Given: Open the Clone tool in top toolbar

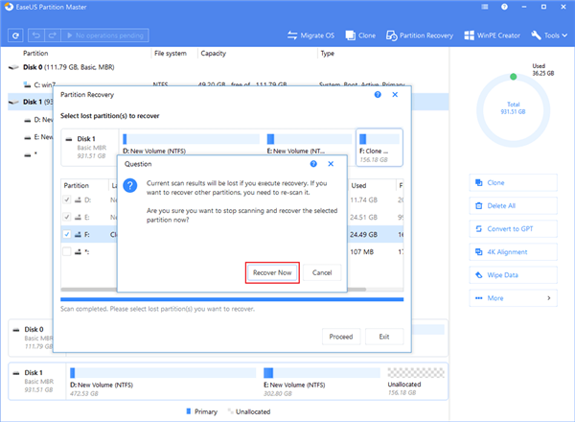Looking at the screenshot, I should pyautogui.click(x=360, y=35).
